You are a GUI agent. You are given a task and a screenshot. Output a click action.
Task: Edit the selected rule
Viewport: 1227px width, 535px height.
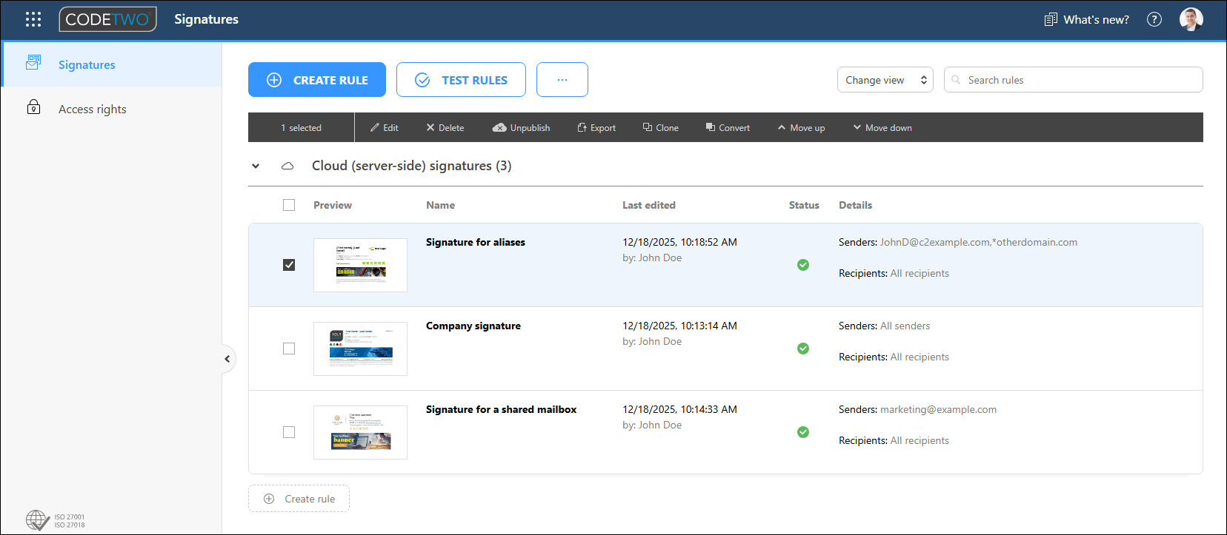385,127
